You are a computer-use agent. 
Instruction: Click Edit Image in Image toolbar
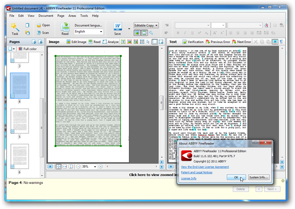point(76,42)
